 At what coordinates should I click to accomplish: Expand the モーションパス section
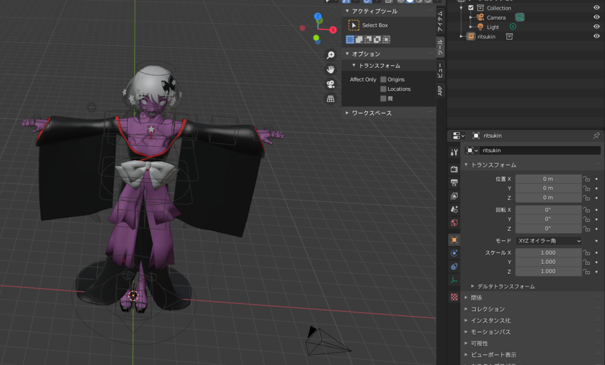466,332
